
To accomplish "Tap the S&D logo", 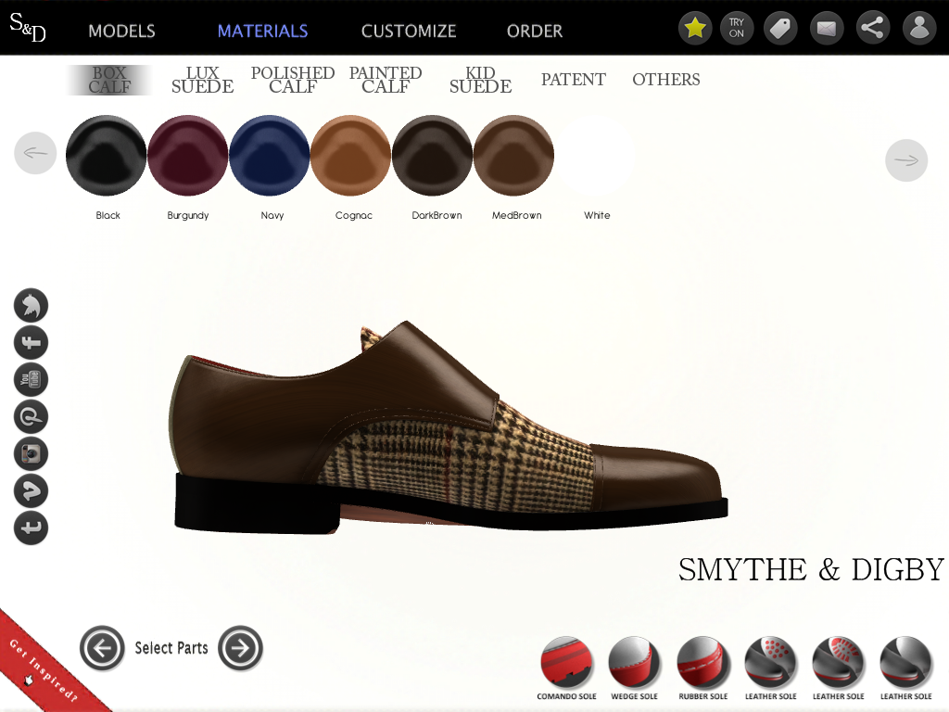I will coord(28,28).
